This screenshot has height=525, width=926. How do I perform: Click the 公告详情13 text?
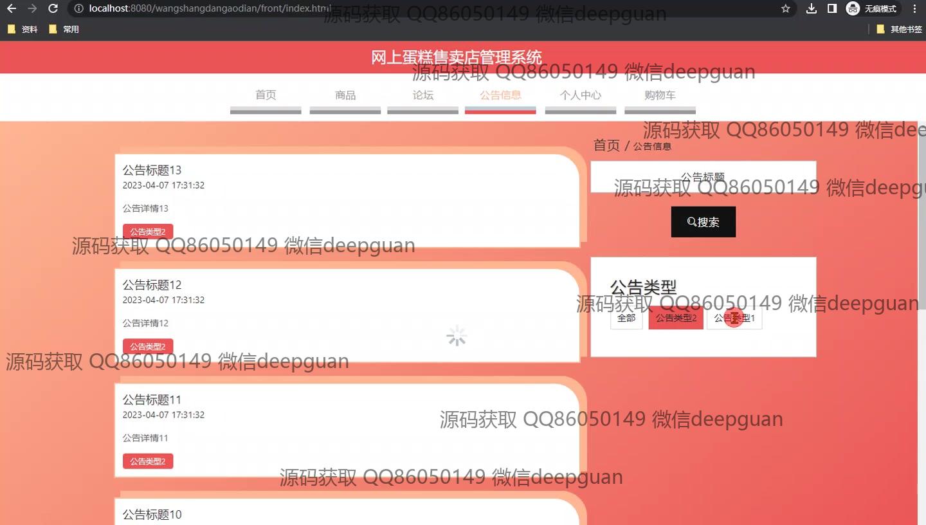click(145, 208)
